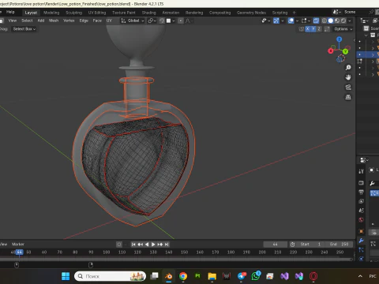This screenshot has height=284, width=379.
Task: Open the pivot point dropdown
Action: 152,21
